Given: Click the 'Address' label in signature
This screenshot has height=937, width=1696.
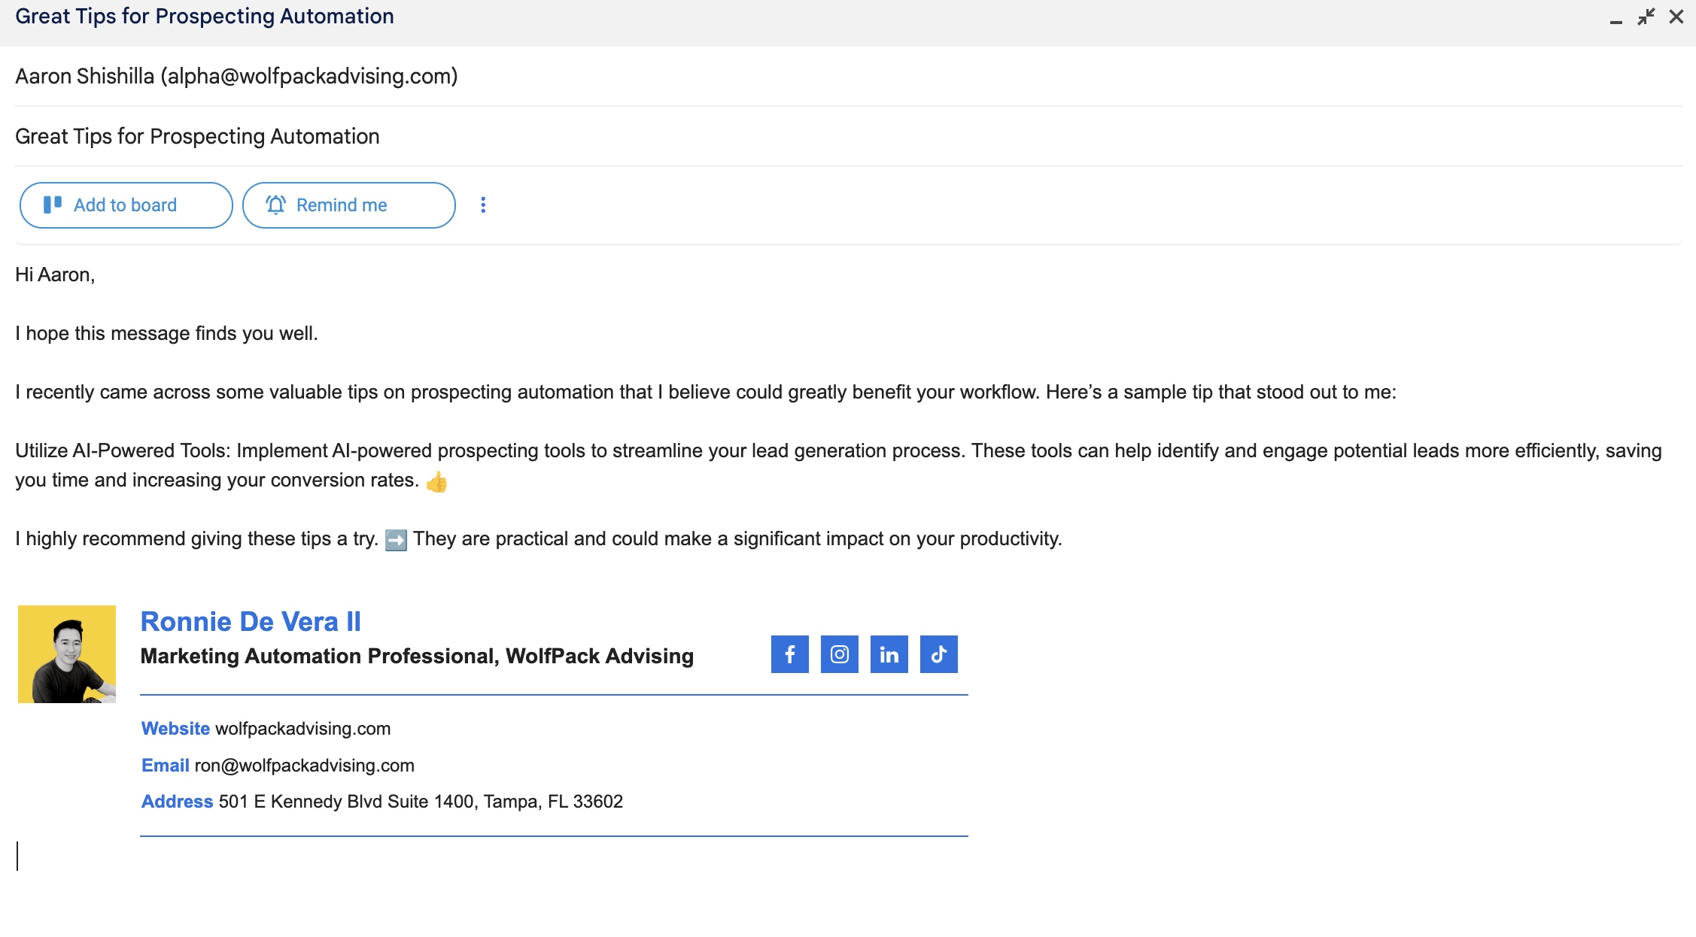Looking at the screenshot, I should (177, 802).
